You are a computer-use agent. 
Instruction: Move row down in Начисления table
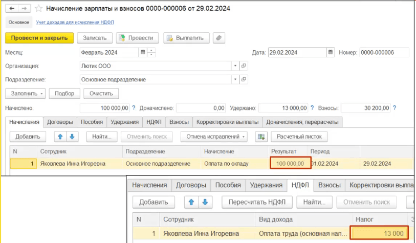point(72,137)
